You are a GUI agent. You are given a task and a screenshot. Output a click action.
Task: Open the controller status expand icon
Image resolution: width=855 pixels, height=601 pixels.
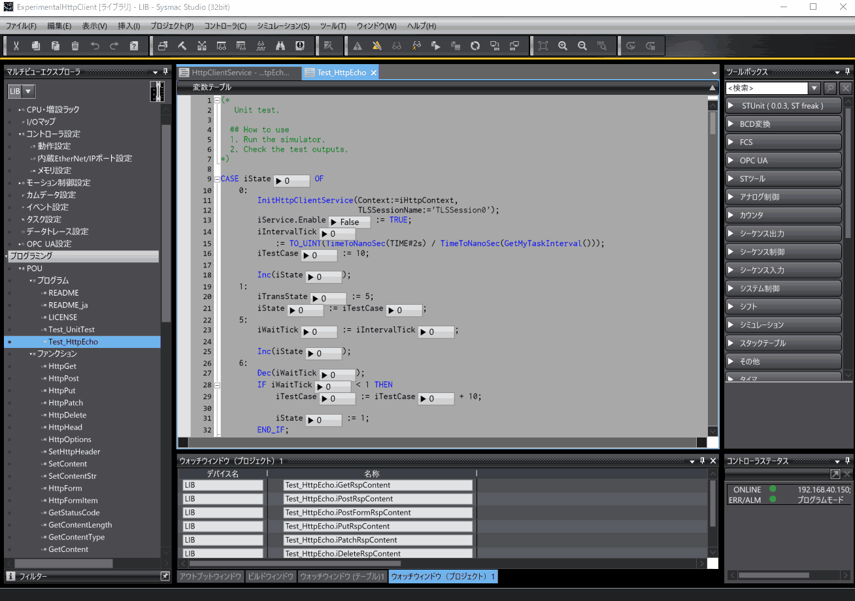835,474
